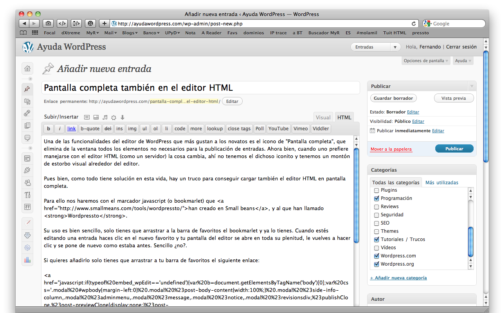Viewport: 501px width, 313px height.
Task: Open the Tools icon in sidebar
Action: (27, 194)
